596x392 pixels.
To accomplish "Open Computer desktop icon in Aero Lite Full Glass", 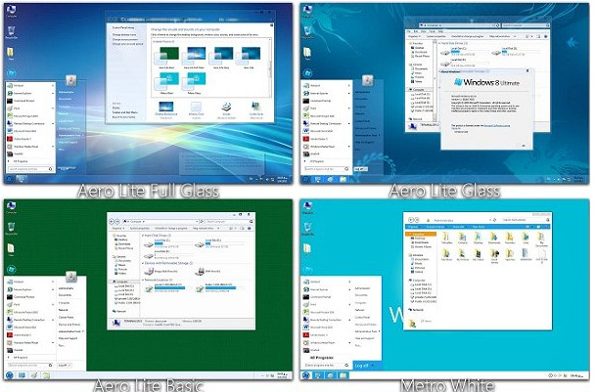I will click(x=11, y=11).
